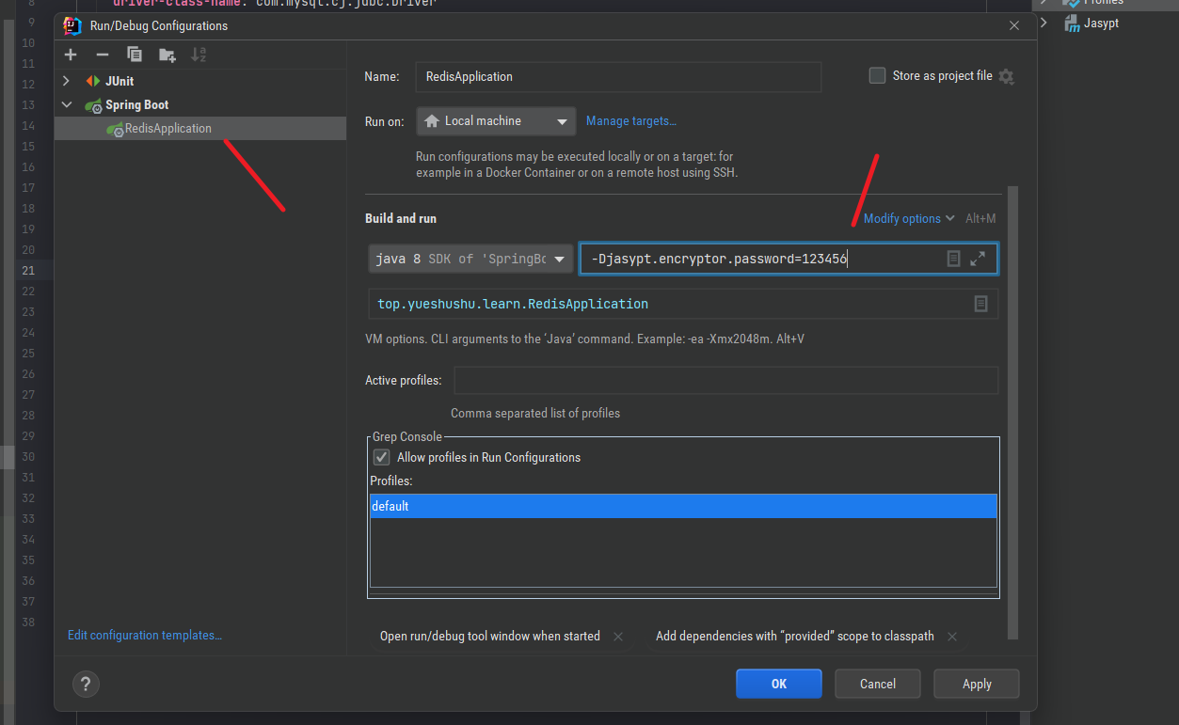Open help with the question mark button

(86, 684)
